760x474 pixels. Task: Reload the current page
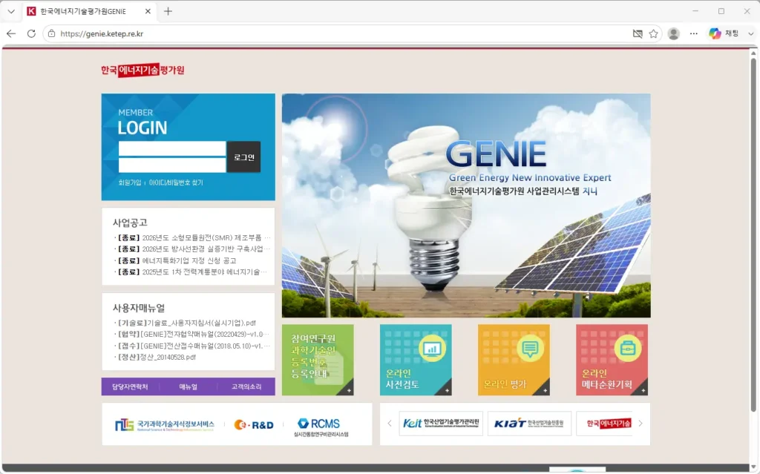(x=31, y=33)
